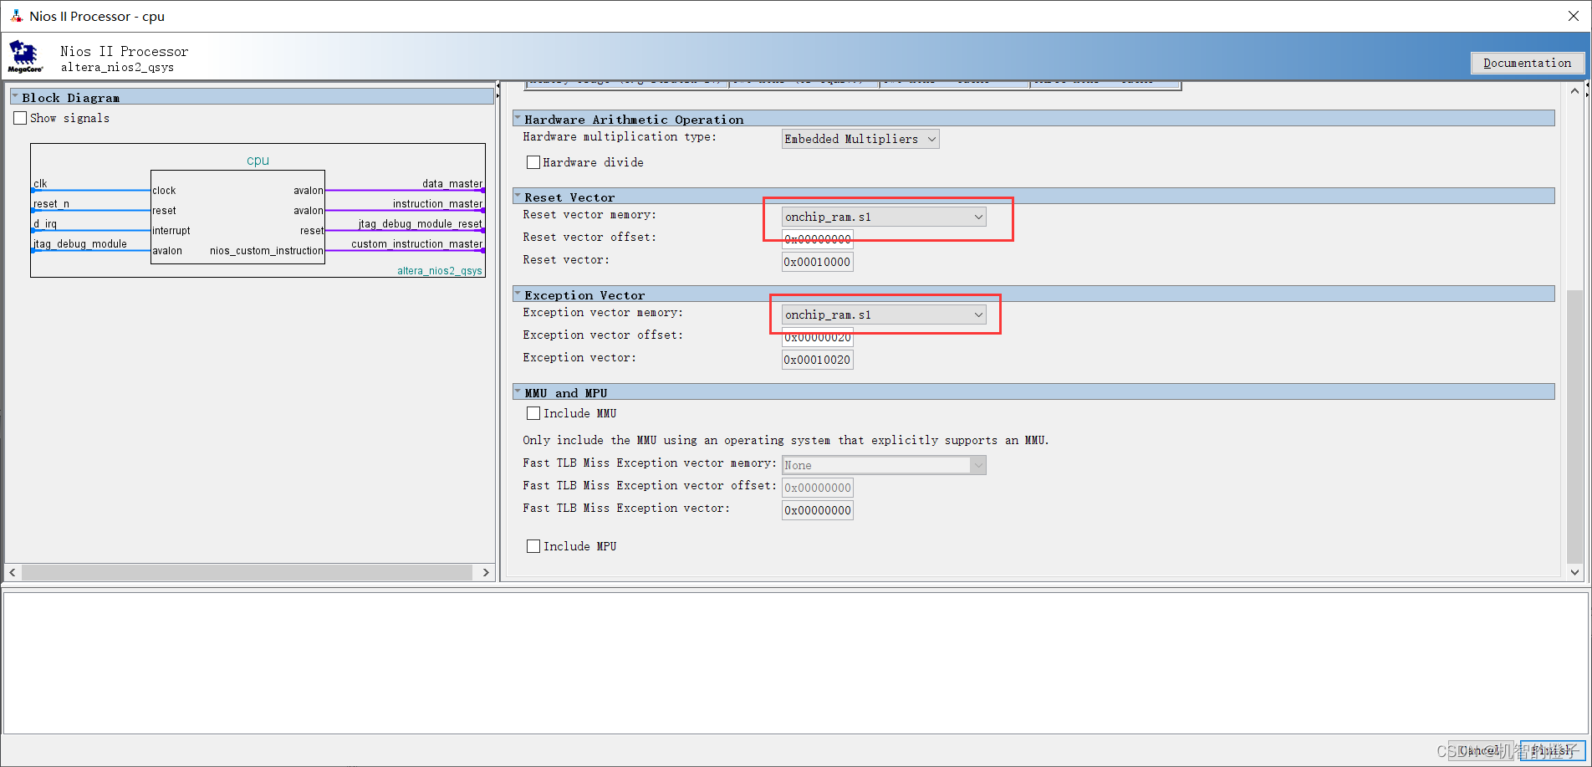Click the block diagram scroll-right arrow
This screenshot has height=767, width=1592.
pos(486,572)
